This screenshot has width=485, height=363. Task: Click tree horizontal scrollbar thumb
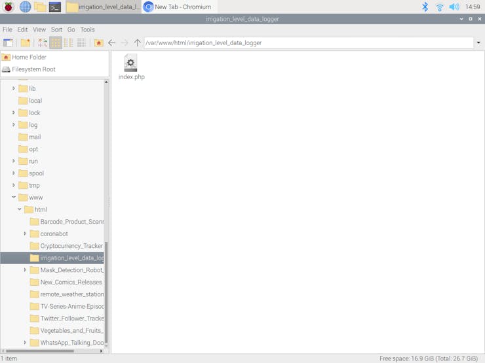pyautogui.click(x=39, y=351)
